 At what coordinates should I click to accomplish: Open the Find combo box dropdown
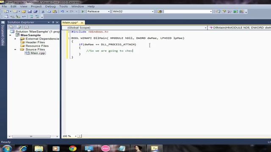[211, 11]
